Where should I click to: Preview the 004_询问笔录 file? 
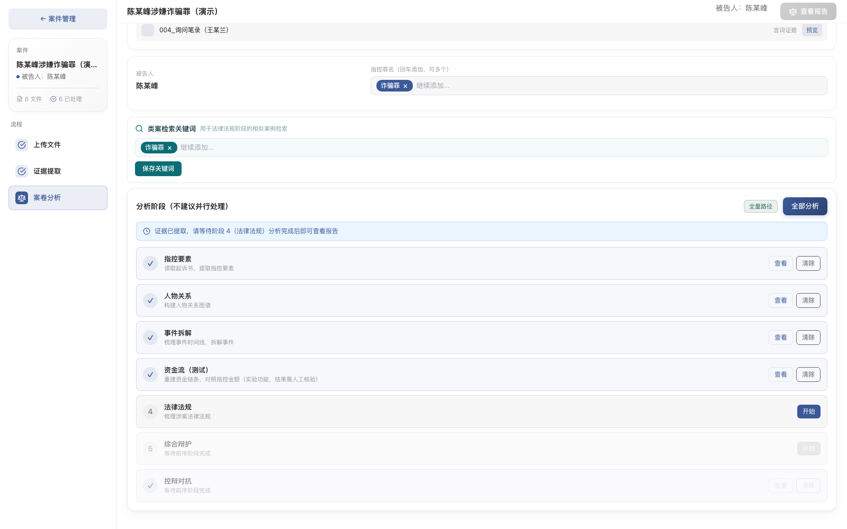click(x=812, y=30)
